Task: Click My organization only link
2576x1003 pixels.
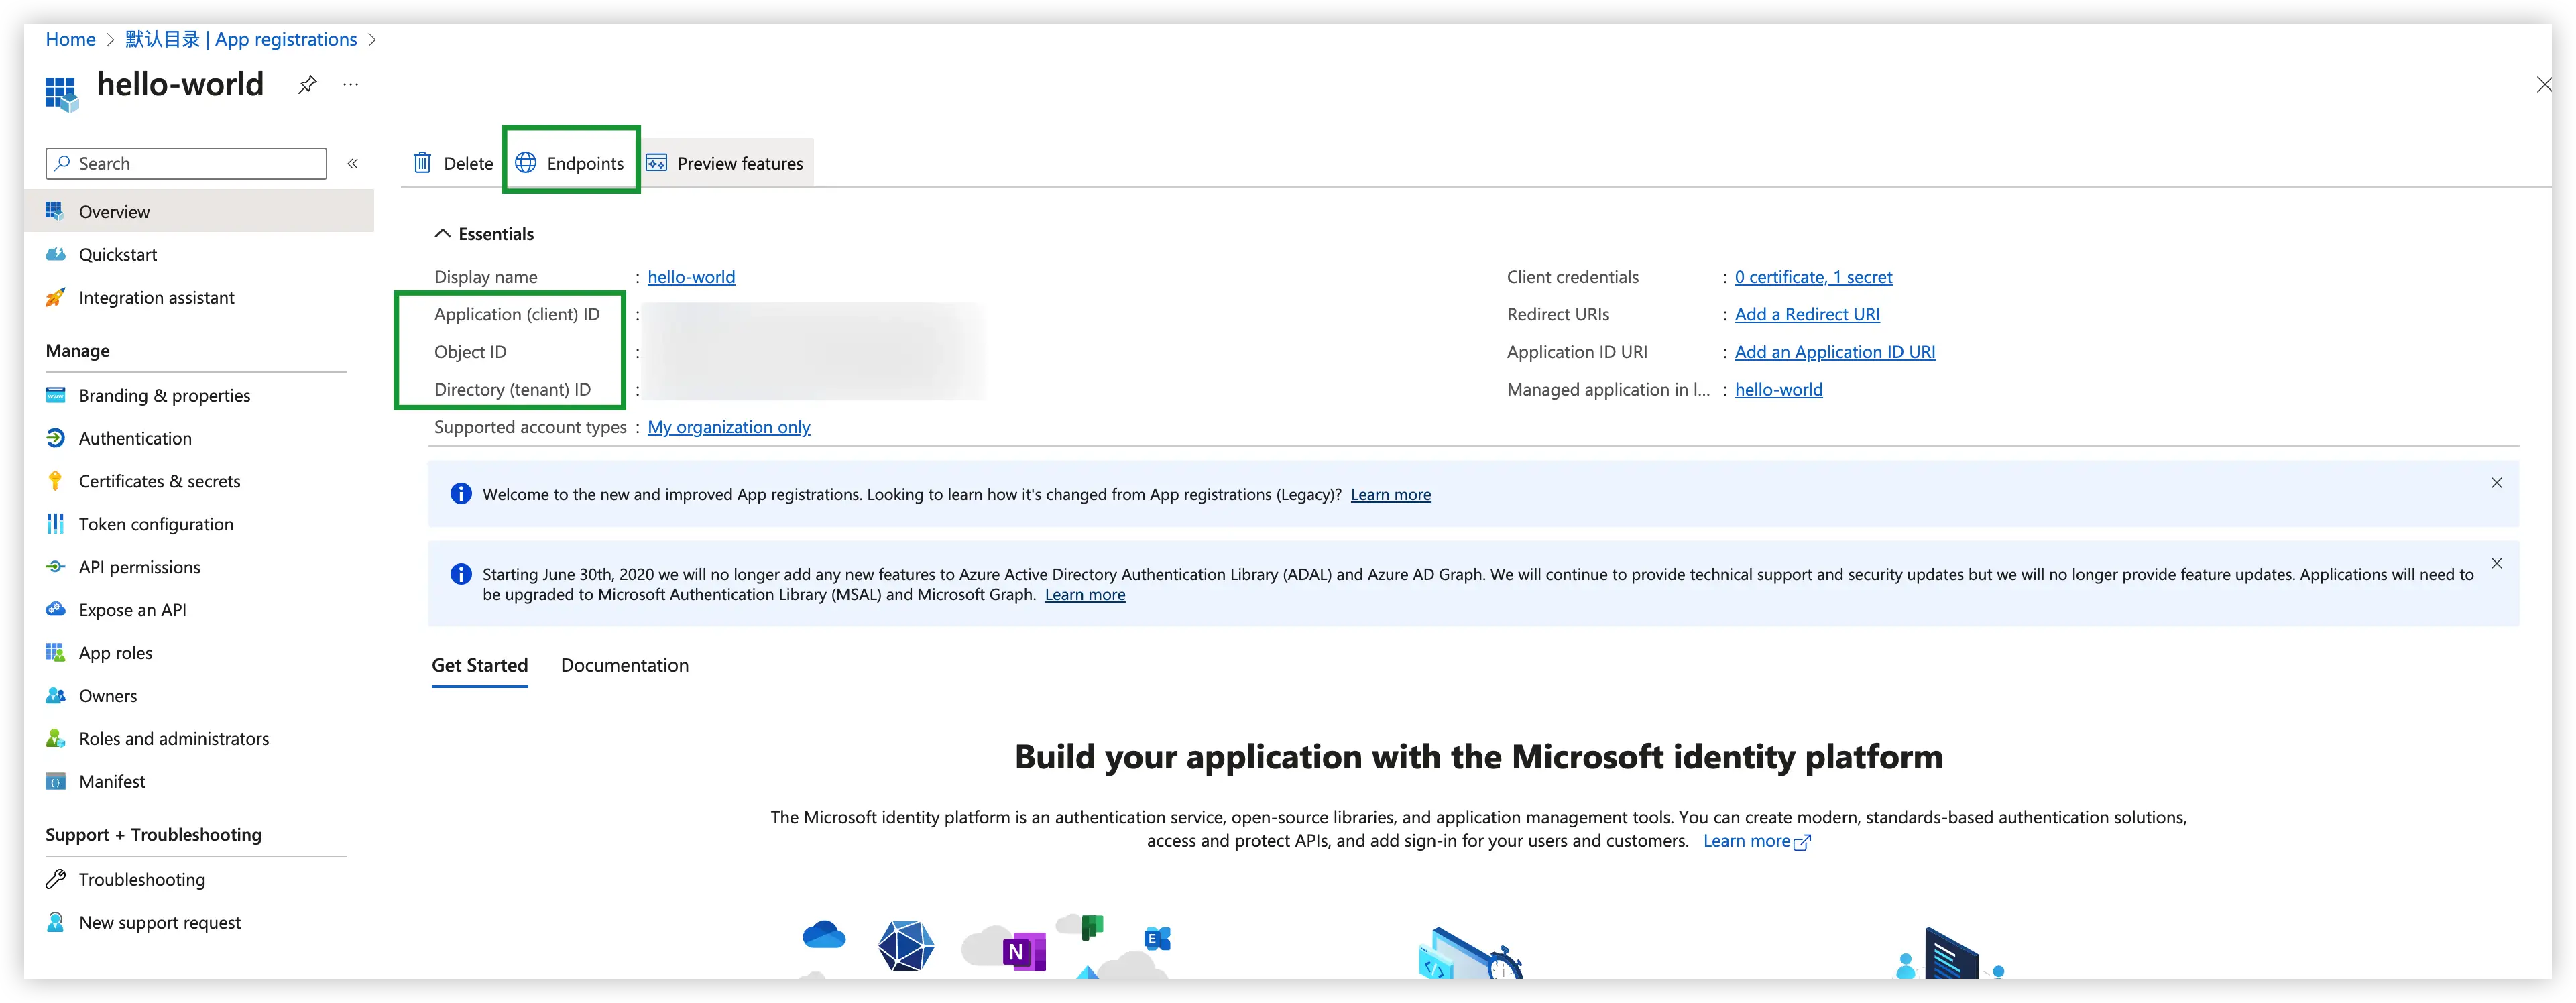Action: (729, 427)
